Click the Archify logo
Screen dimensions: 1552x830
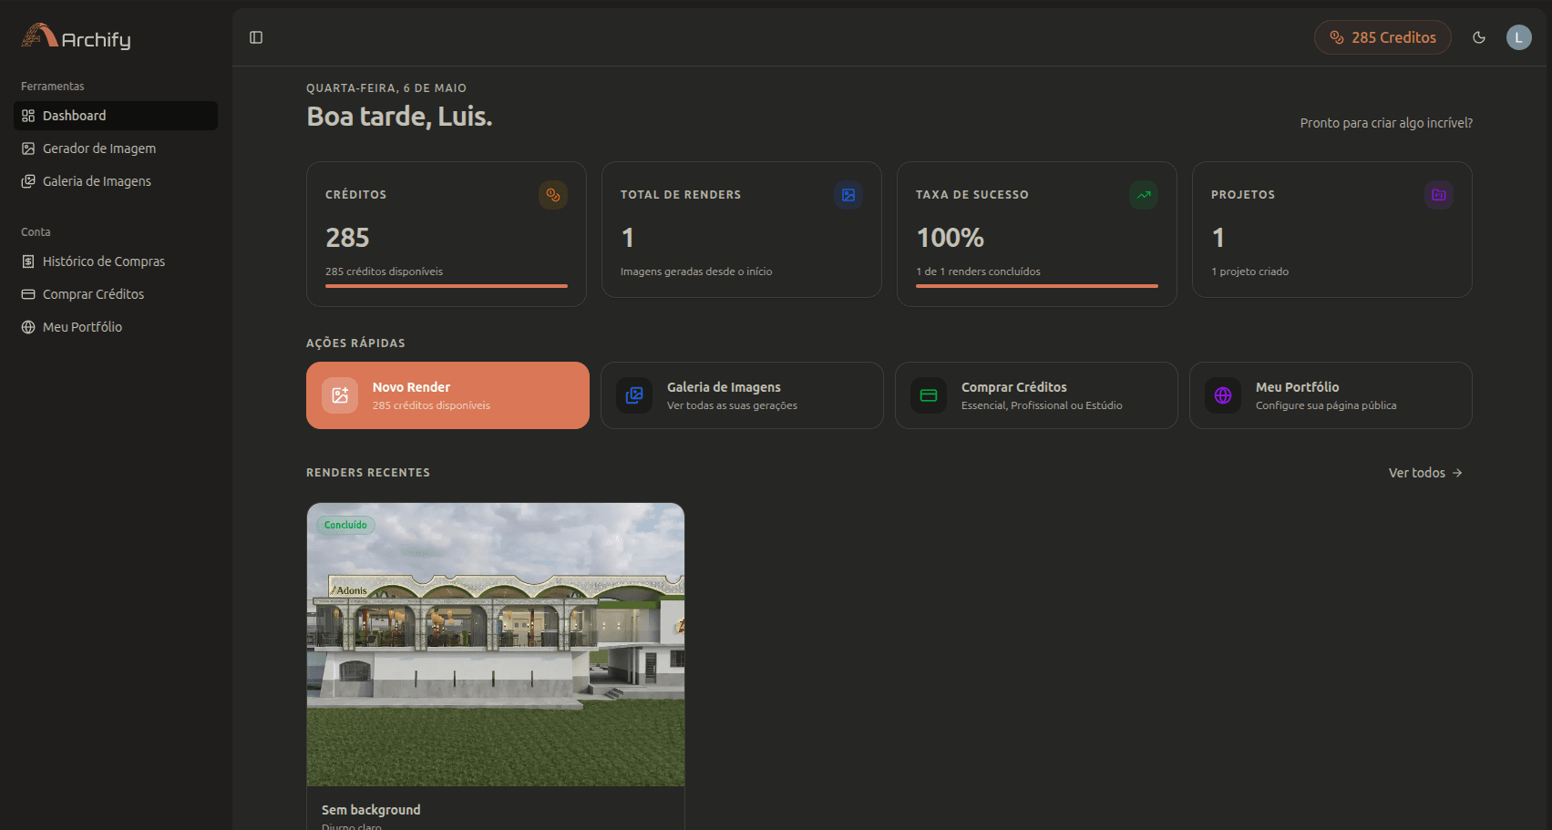point(77,36)
